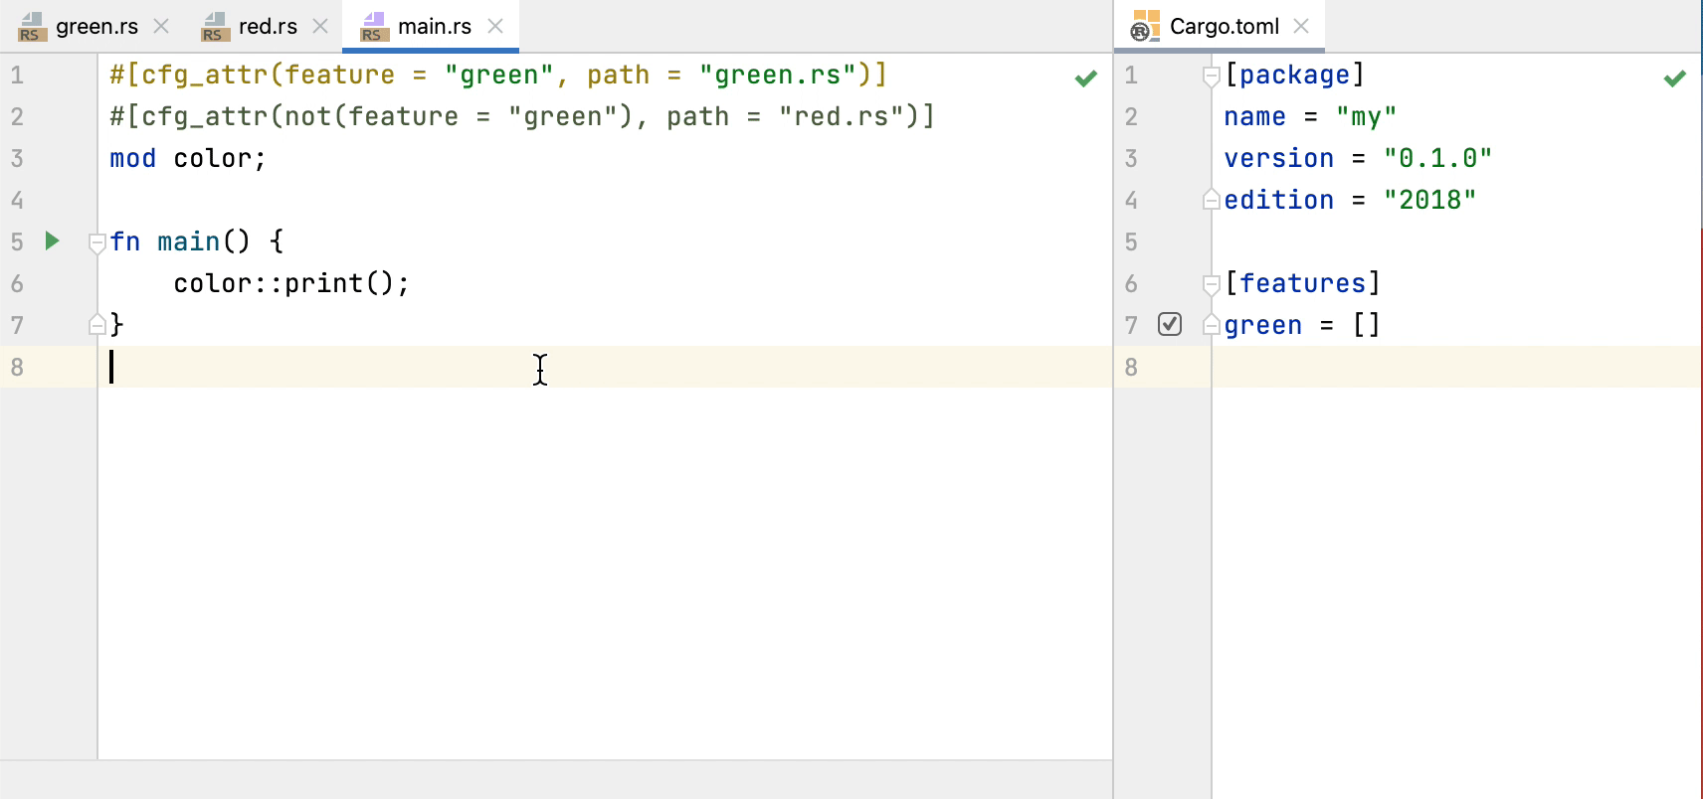Click the 'name' key in Cargo.toml
The height and width of the screenshot is (799, 1703).
click(x=1254, y=116)
